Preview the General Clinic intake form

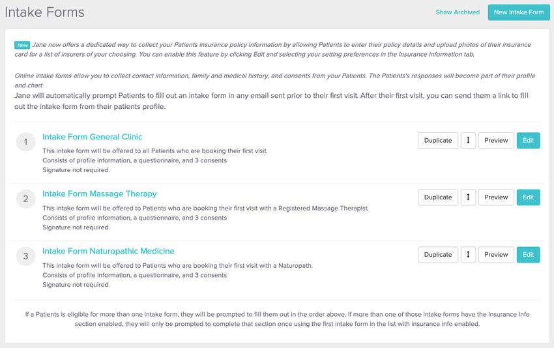click(496, 141)
